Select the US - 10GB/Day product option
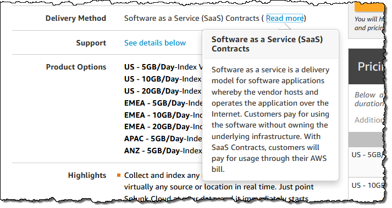This screenshot has height=208, width=392. 163,79
